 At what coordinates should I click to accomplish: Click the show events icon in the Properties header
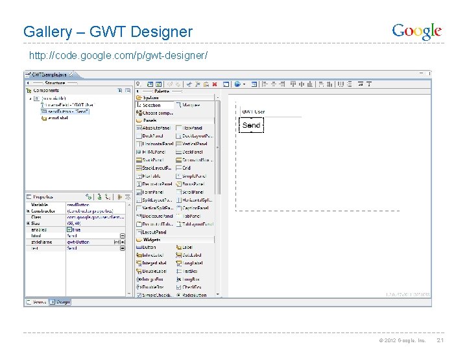pos(88,197)
